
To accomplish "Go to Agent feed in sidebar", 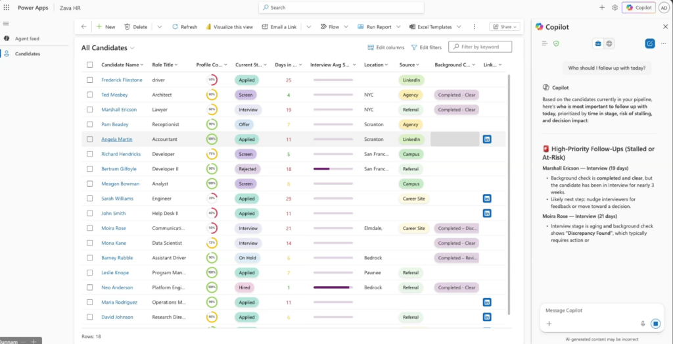I will coord(28,38).
